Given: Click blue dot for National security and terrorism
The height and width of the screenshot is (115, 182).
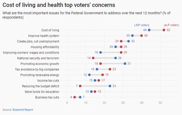Looking at the screenshot, I should pyautogui.click(x=116, y=58).
